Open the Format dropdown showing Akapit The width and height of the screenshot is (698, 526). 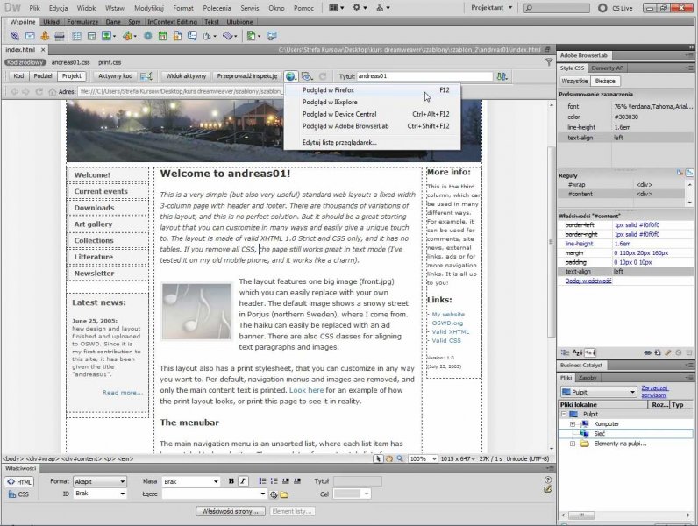[x=100, y=481]
